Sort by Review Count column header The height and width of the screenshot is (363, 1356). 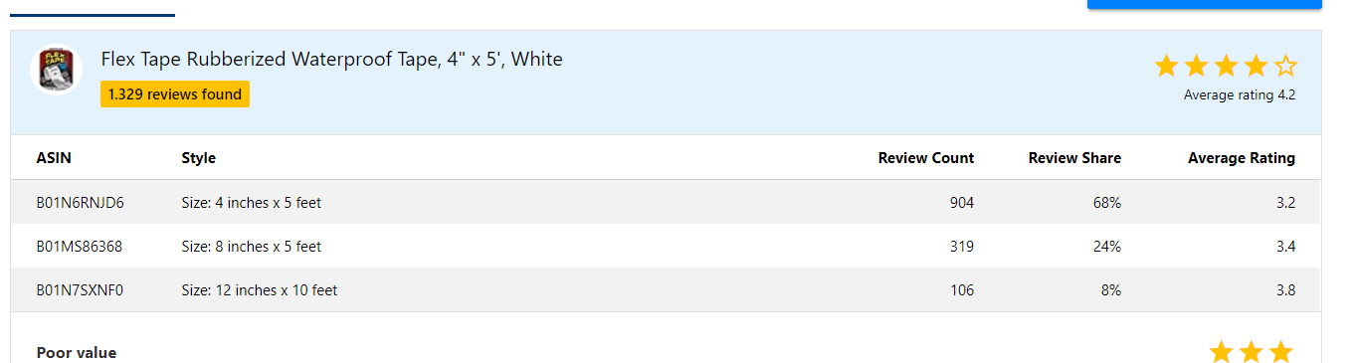926,158
